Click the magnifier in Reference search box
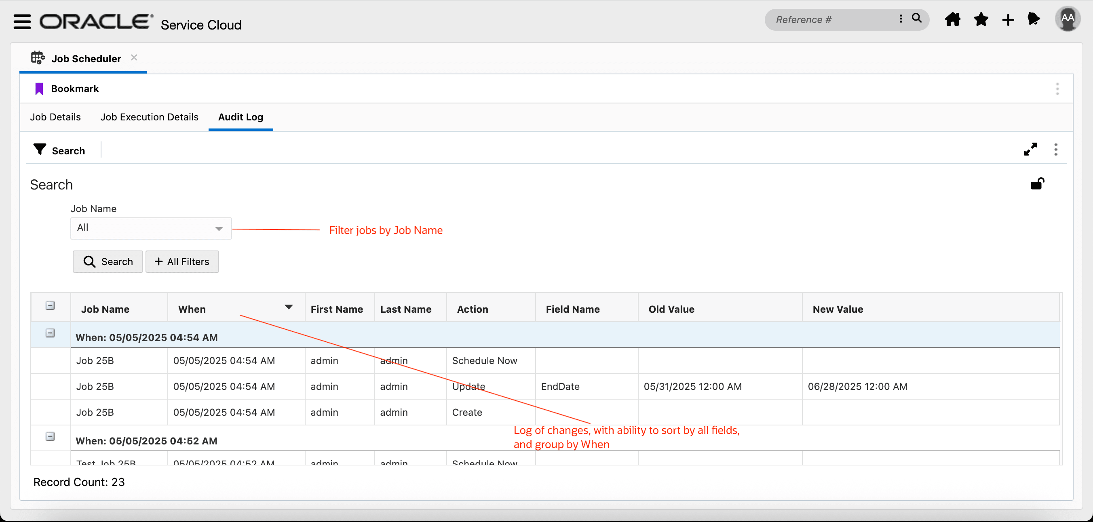 point(916,19)
